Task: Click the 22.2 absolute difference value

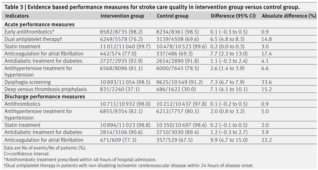Action: (x=266, y=140)
